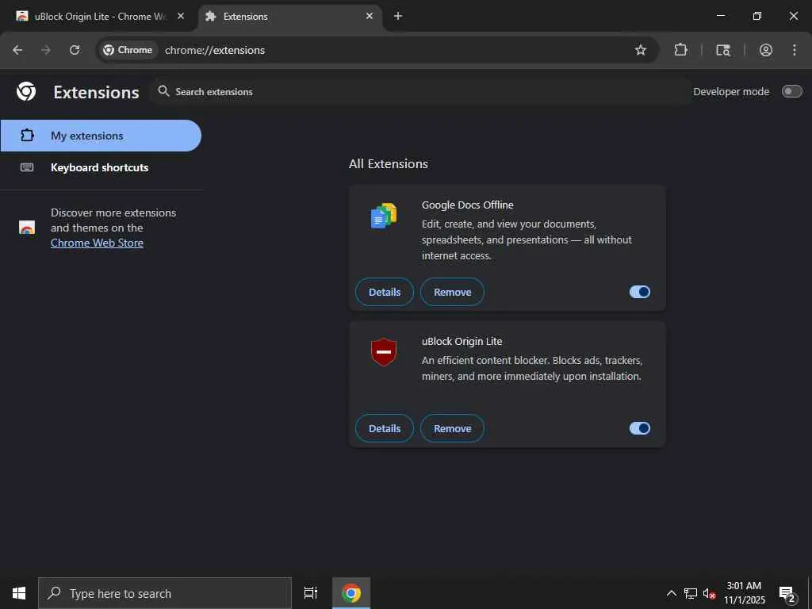Open Chrome's three-dot menu

tap(795, 50)
